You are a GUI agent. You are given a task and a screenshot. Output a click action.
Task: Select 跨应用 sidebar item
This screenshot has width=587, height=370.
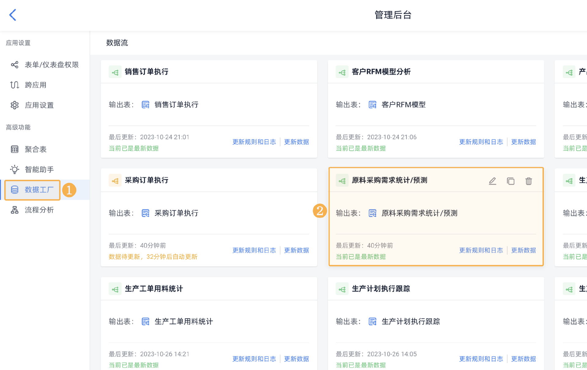click(35, 85)
